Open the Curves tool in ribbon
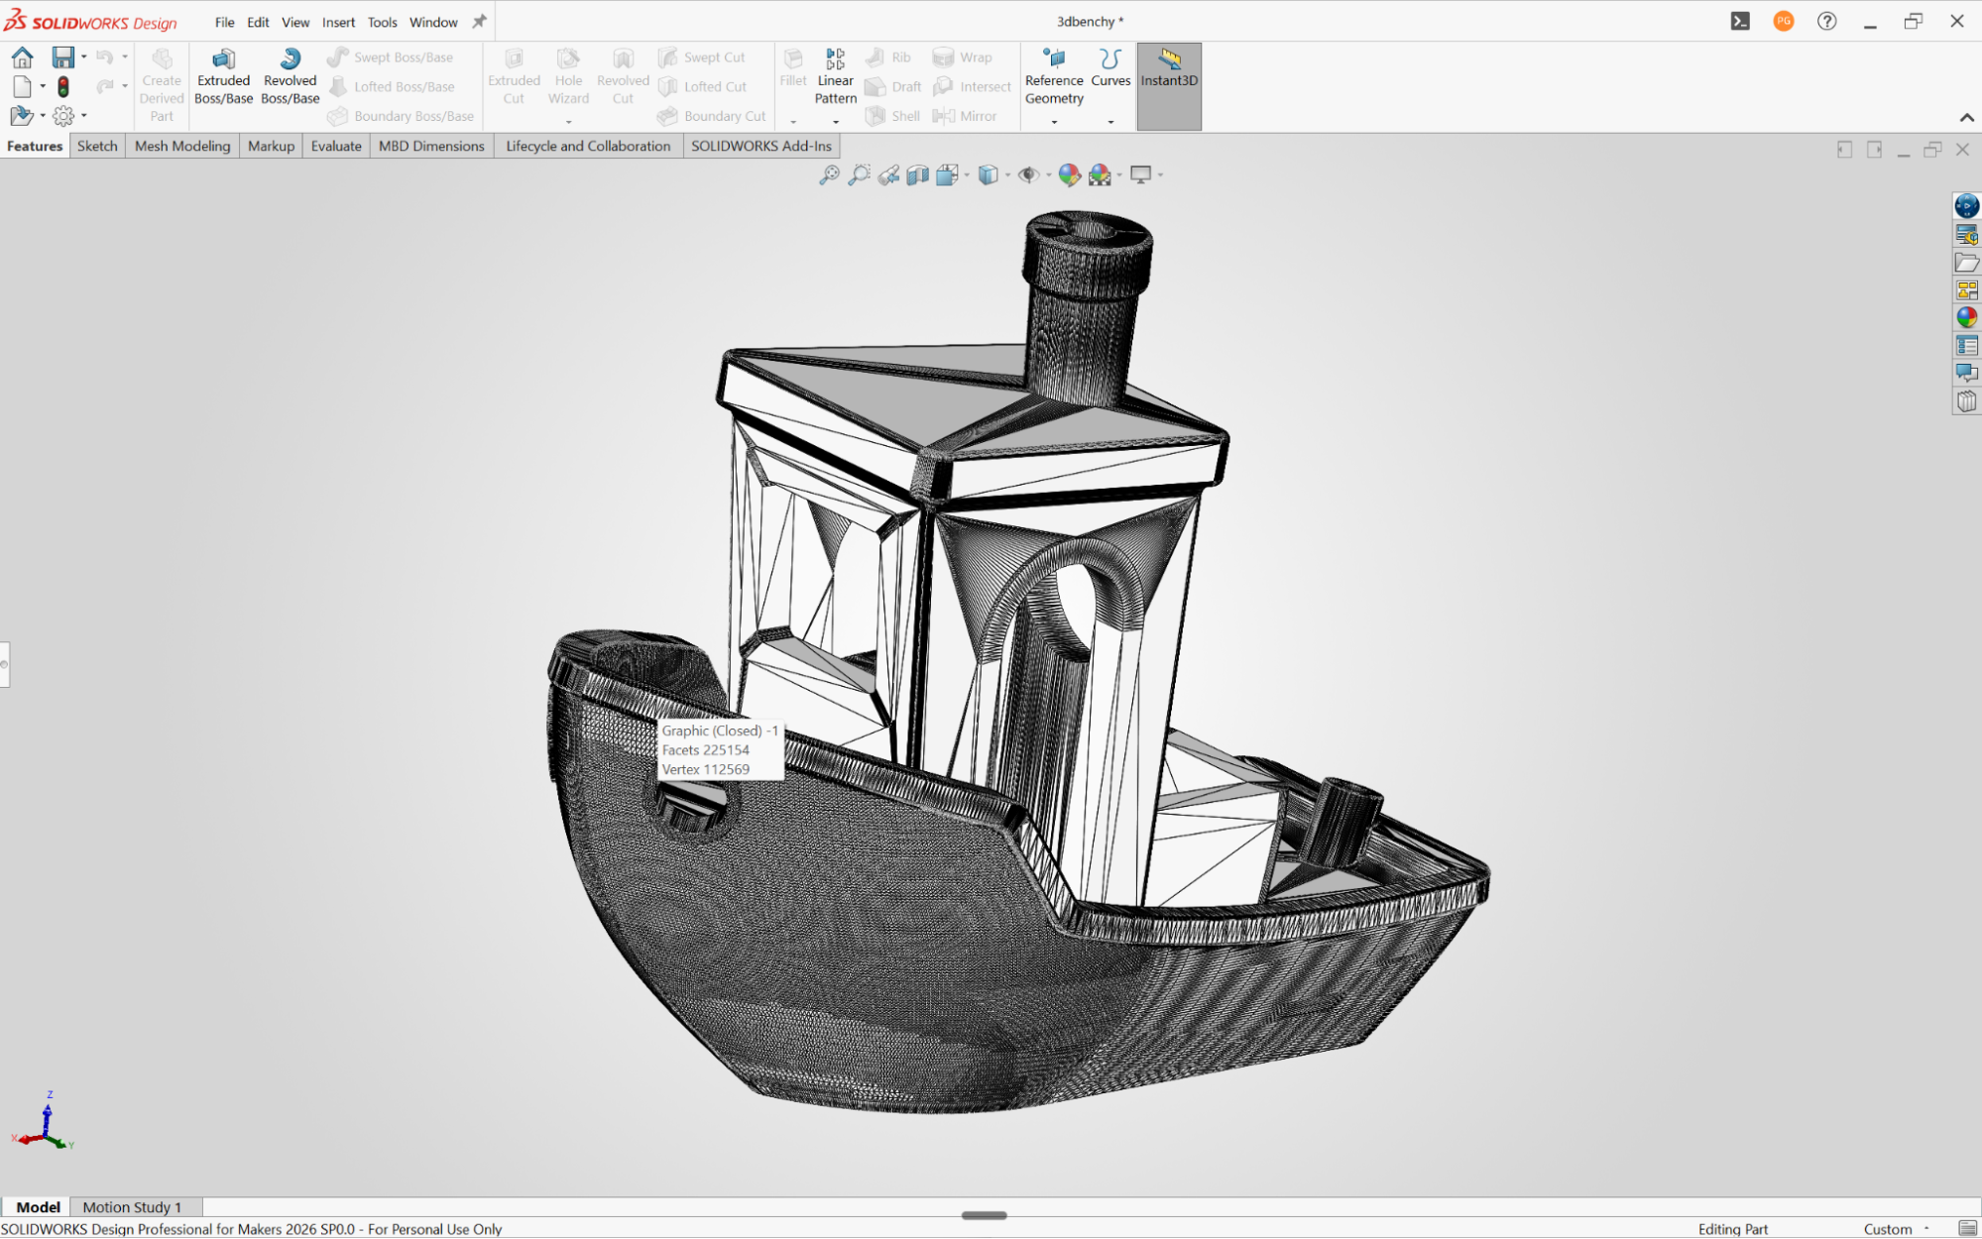The image size is (1982, 1239). (1109, 69)
